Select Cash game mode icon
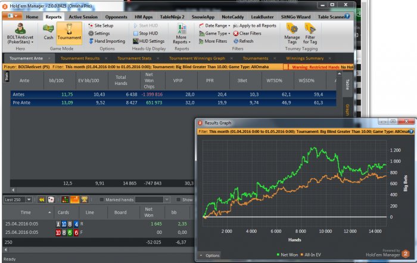Screen dimensions: 417x263 49,33
